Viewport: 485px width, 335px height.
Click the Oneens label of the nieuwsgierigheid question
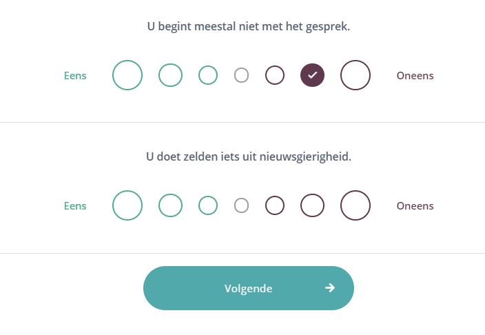coord(415,206)
